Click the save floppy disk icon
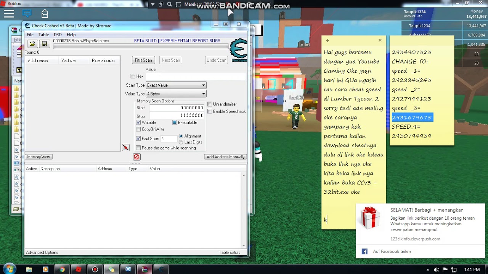The height and width of the screenshot is (274, 488). point(44,44)
